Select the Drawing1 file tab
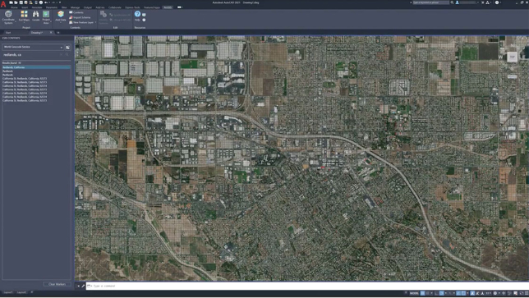The height and width of the screenshot is (298, 529). [37, 33]
